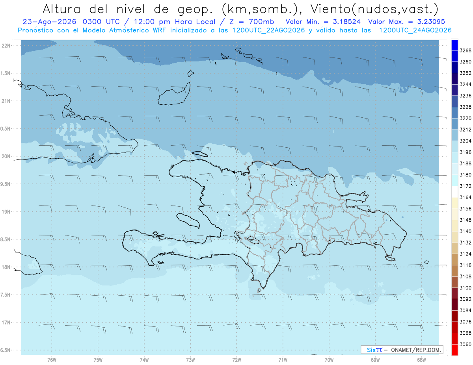473x365 pixels.
Task: Click the 3076 colorbar label
Action: [466, 322]
